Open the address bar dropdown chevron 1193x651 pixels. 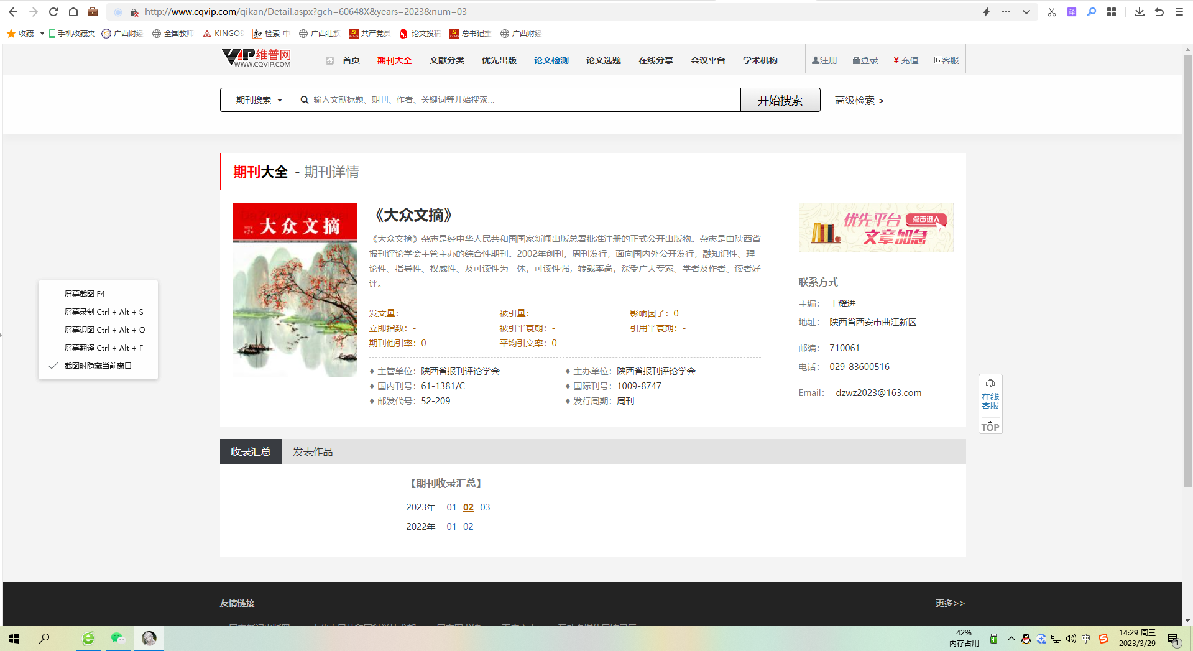click(x=1026, y=12)
